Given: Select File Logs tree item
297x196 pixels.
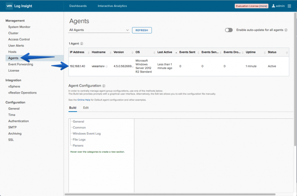Looking at the screenshot, I should (x=79, y=140).
